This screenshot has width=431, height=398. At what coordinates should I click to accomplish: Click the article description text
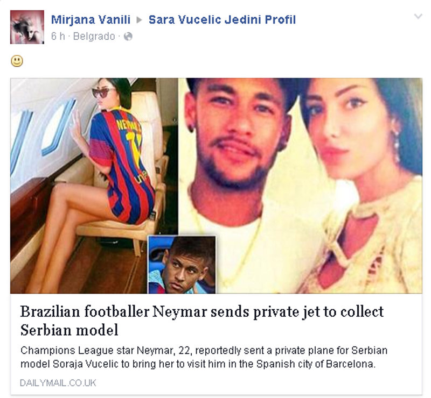(204, 357)
